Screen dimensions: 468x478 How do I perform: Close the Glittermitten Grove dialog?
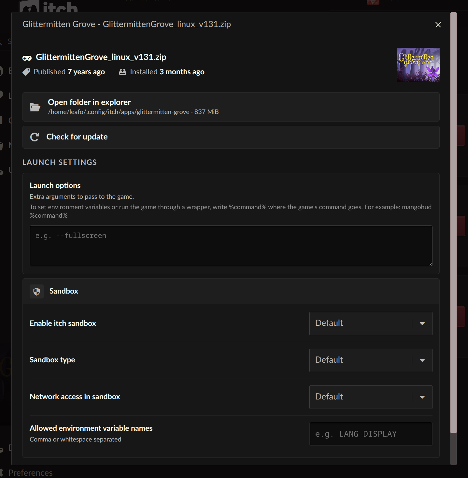coord(438,25)
